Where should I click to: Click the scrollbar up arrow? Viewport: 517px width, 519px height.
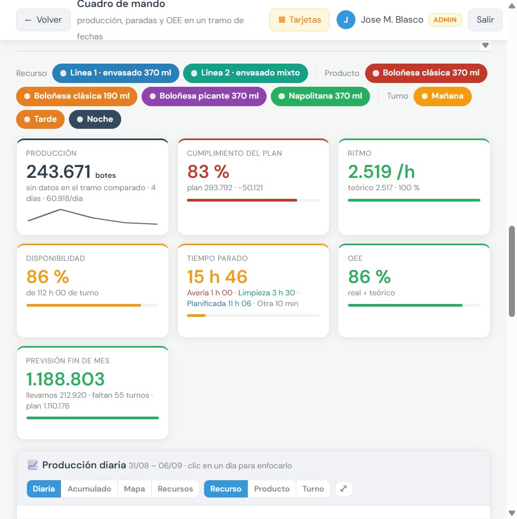[x=512, y=5]
